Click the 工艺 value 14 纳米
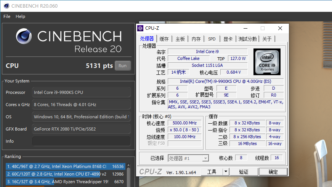 coord(178,72)
